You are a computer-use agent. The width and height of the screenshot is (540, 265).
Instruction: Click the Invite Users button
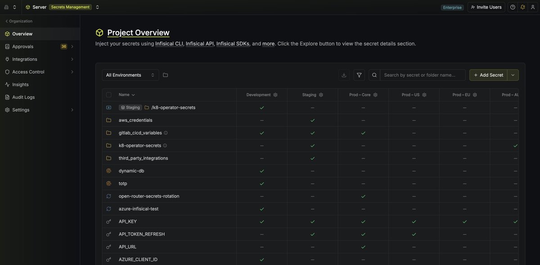click(486, 7)
